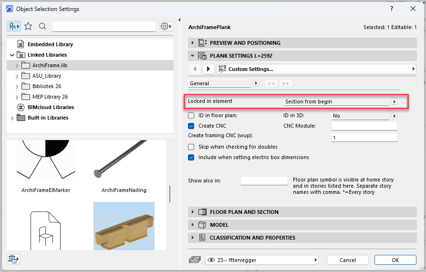Click the Library Manager icon at bottom left

(x=13, y=259)
